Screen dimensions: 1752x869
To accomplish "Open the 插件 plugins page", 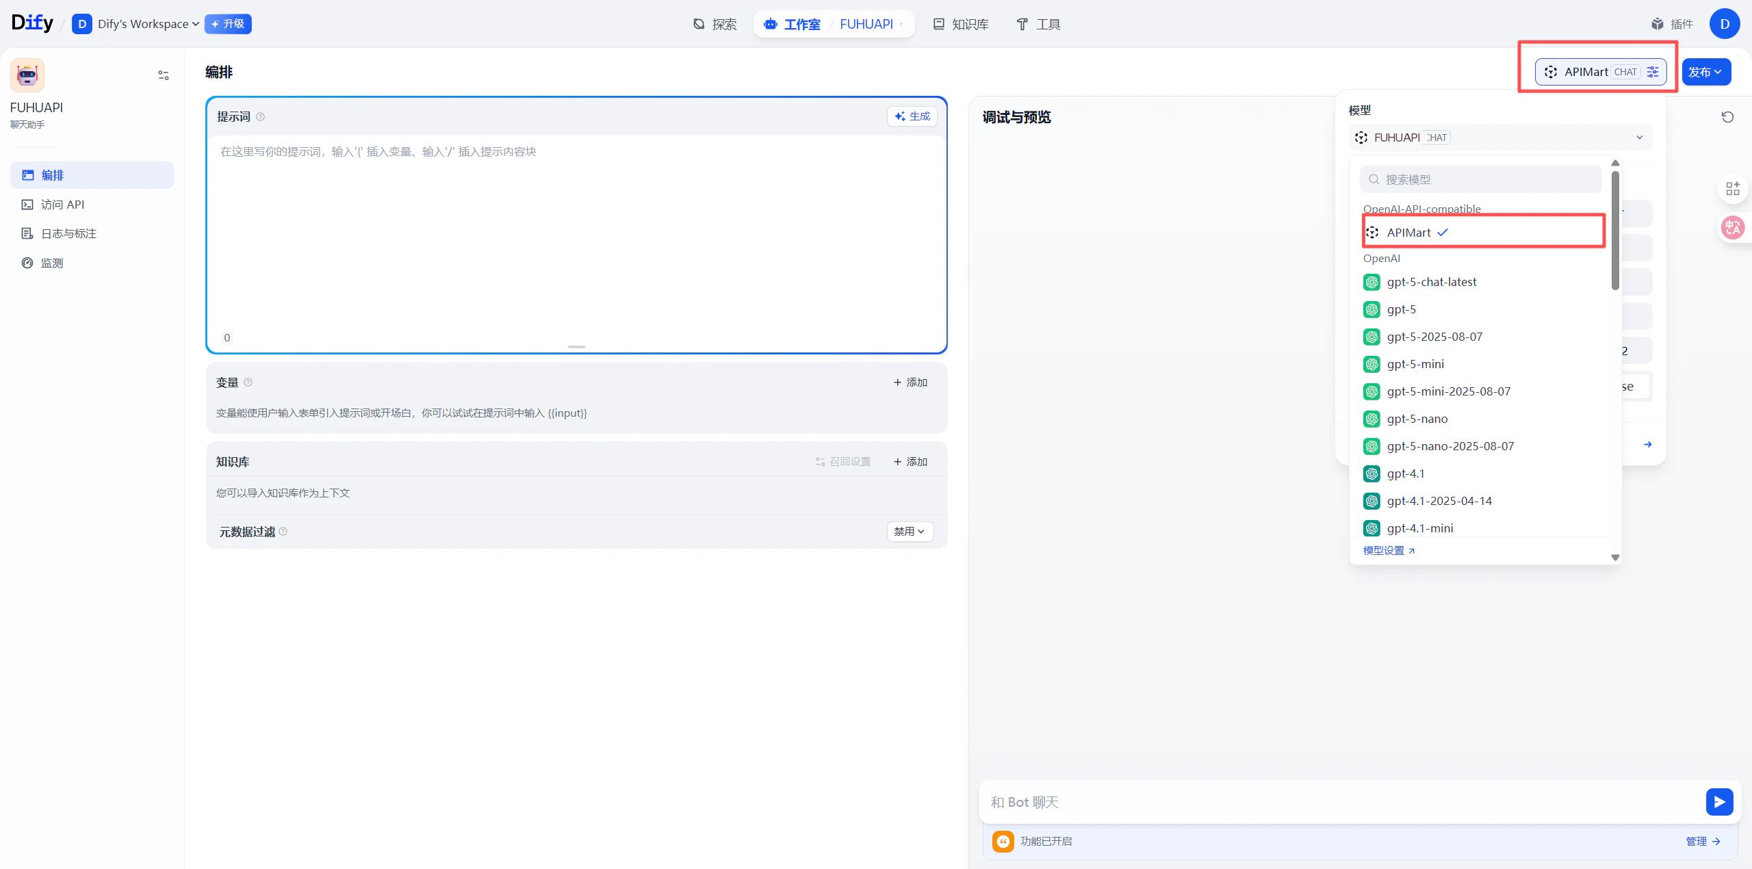I will point(1672,24).
